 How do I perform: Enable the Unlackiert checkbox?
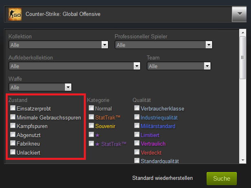[13, 153]
